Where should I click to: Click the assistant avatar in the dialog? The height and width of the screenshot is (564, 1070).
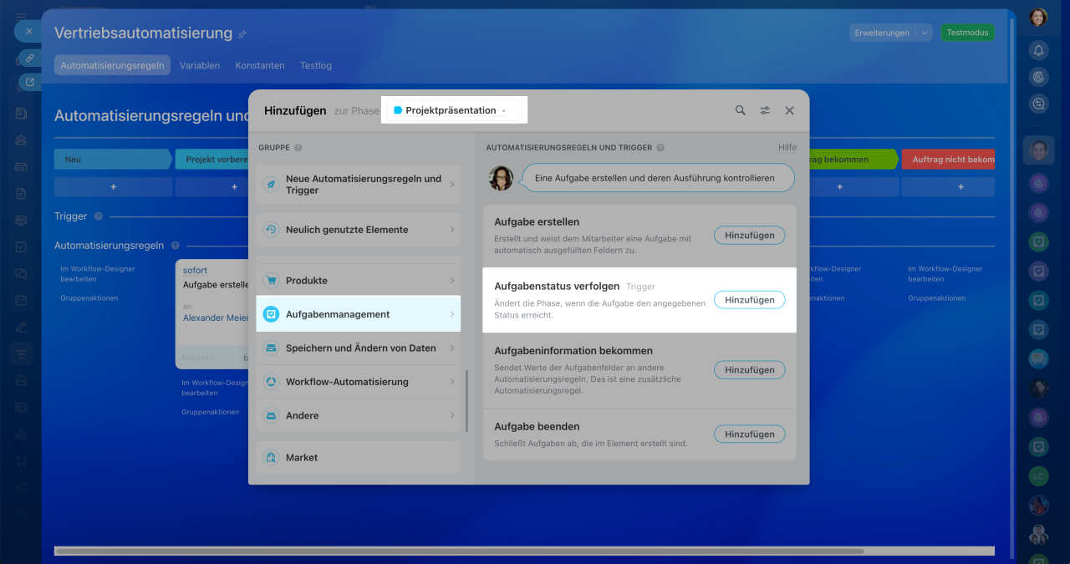pyautogui.click(x=501, y=178)
